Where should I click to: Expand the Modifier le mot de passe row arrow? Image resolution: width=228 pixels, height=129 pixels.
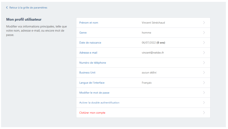(204, 93)
